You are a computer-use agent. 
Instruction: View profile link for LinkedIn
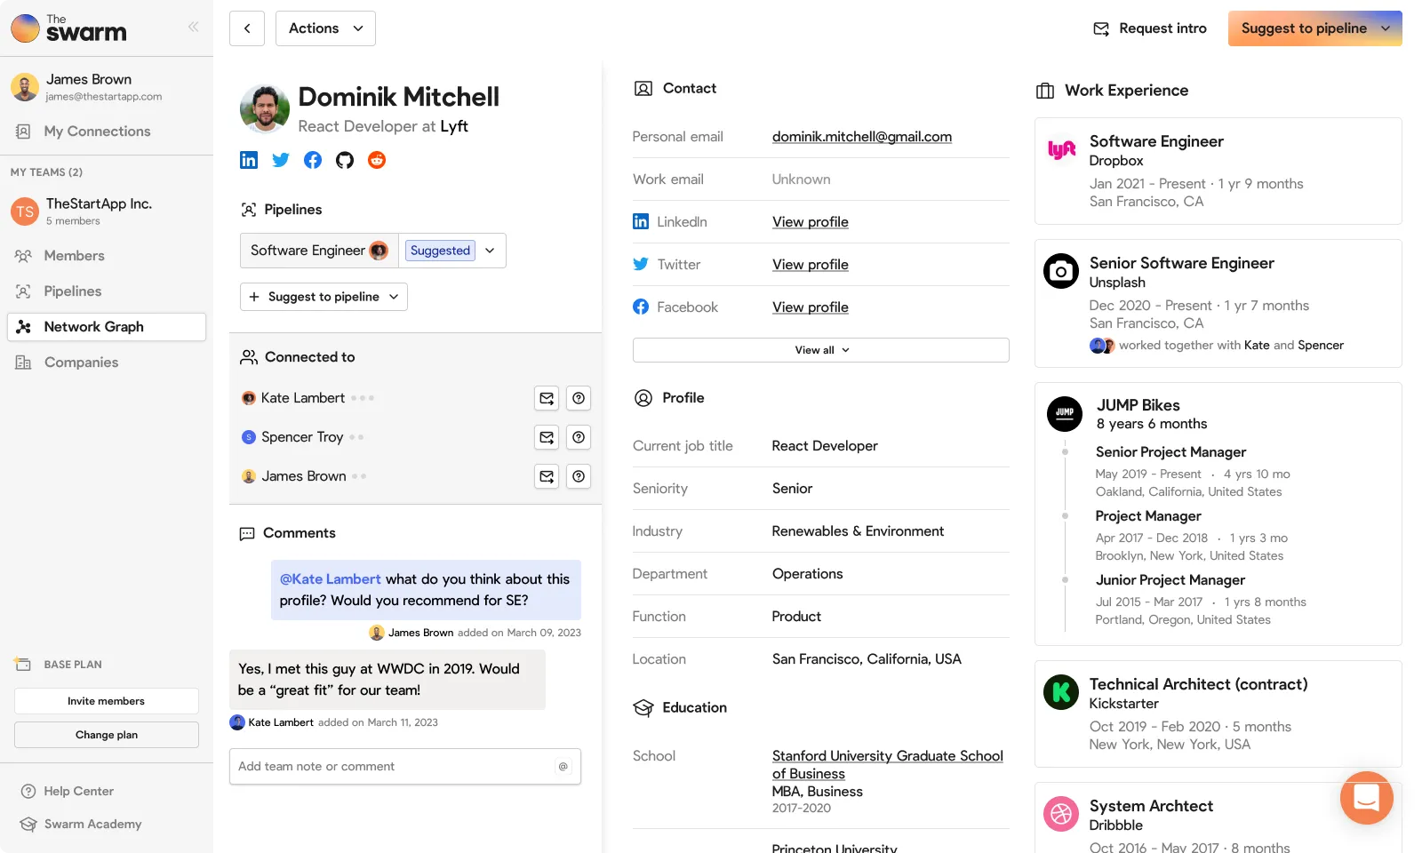coord(811,222)
